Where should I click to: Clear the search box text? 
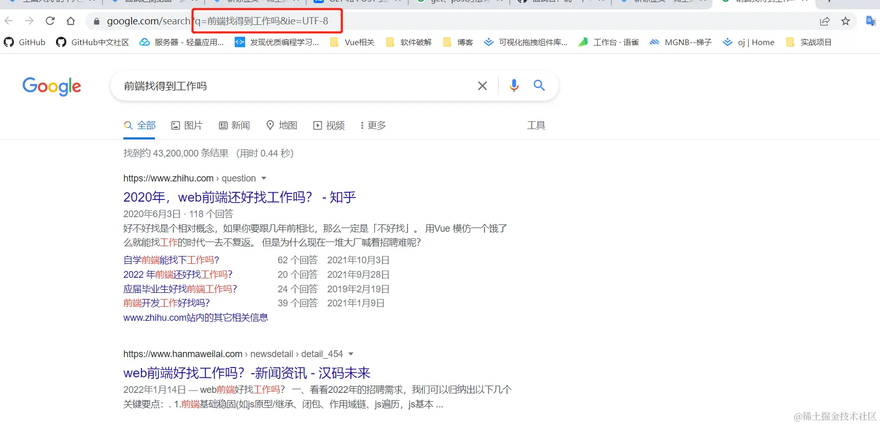482,86
